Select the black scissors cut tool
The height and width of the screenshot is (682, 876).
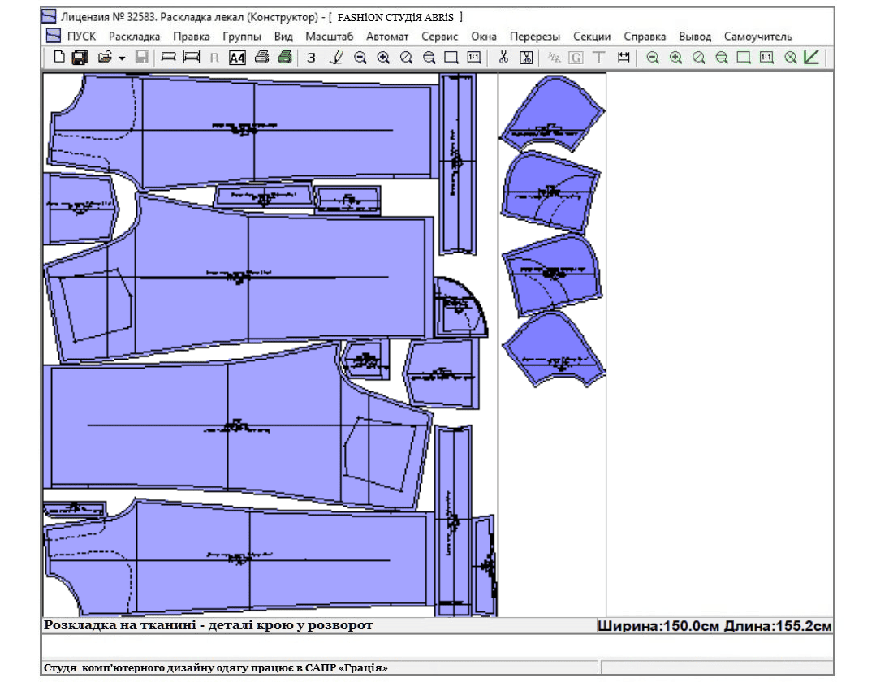tap(503, 58)
